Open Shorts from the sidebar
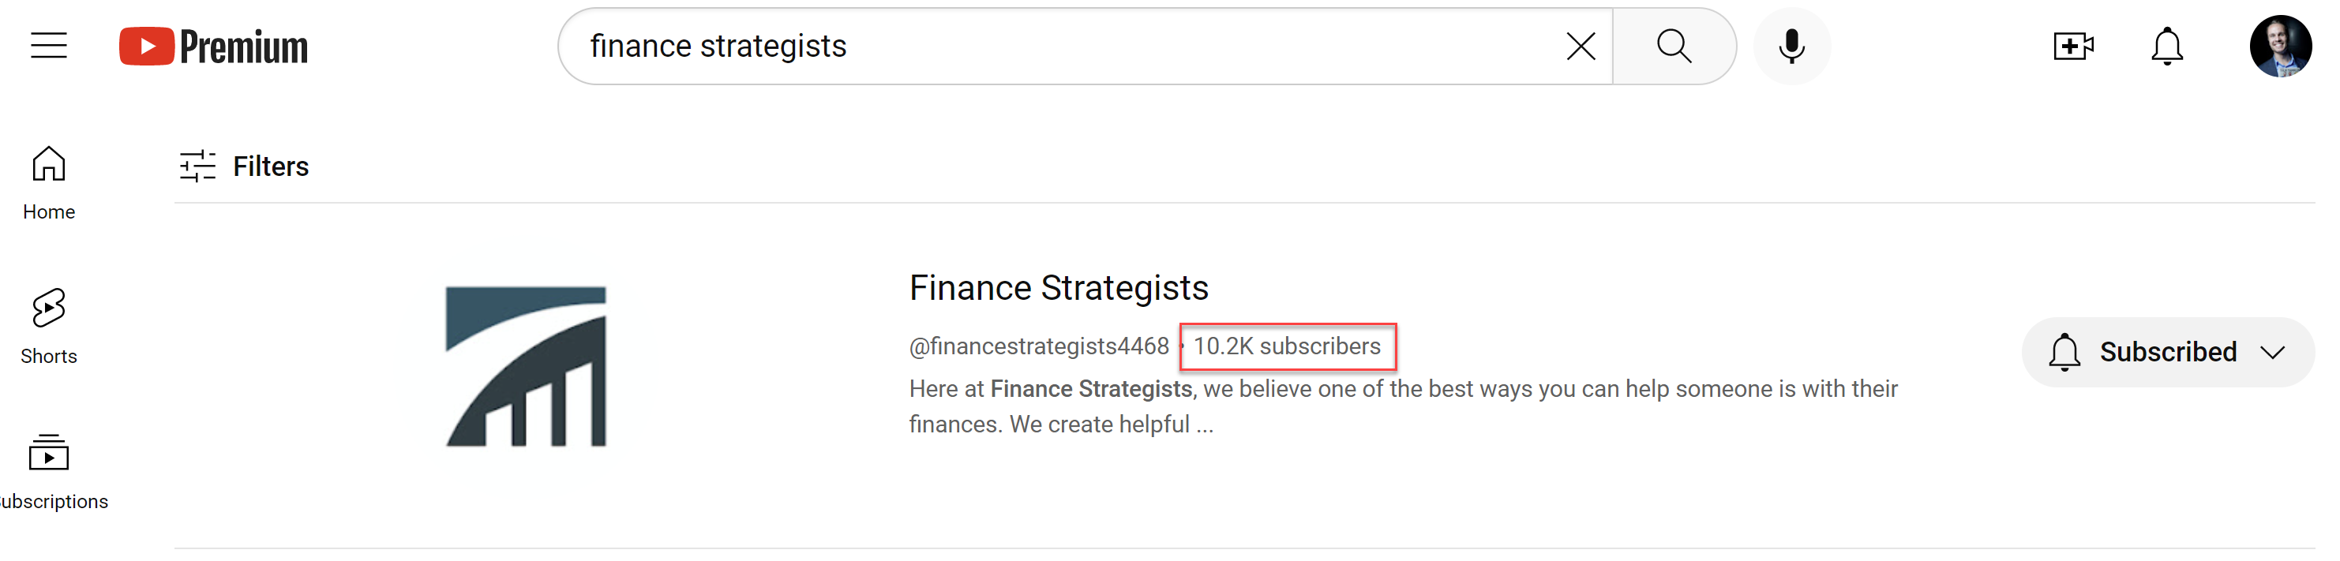2340x561 pixels. (49, 327)
